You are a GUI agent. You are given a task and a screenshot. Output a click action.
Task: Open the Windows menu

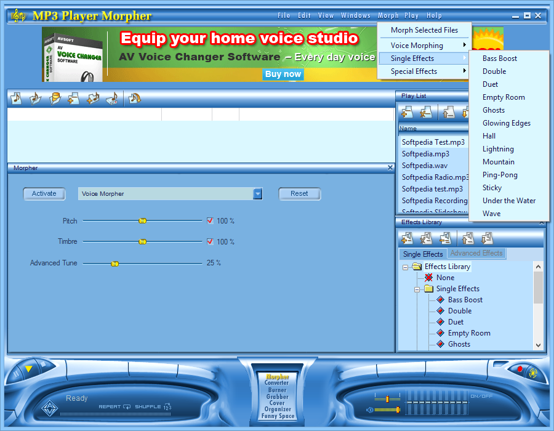(x=356, y=15)
